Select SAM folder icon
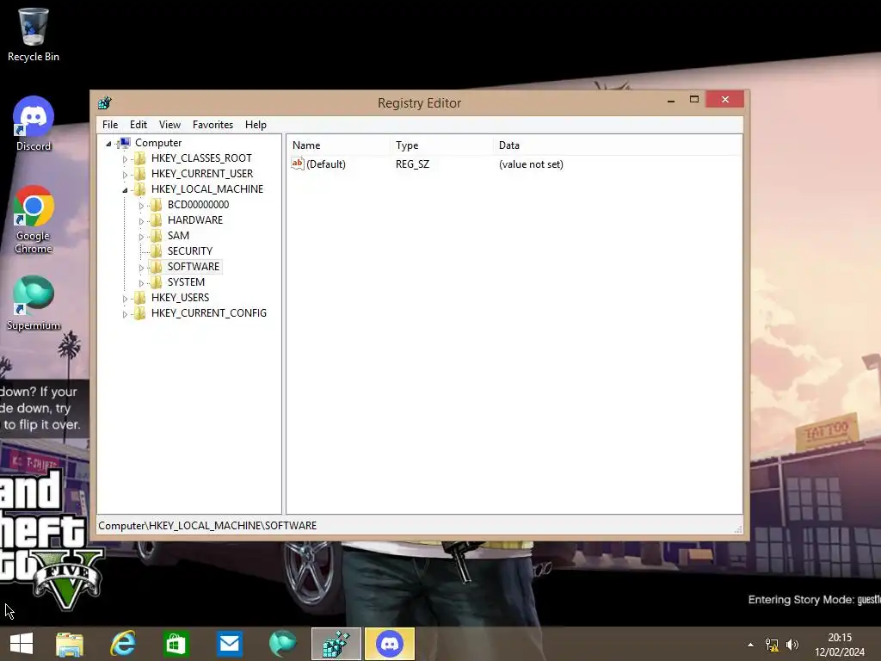Screen dimensions: 881x661 157,236
